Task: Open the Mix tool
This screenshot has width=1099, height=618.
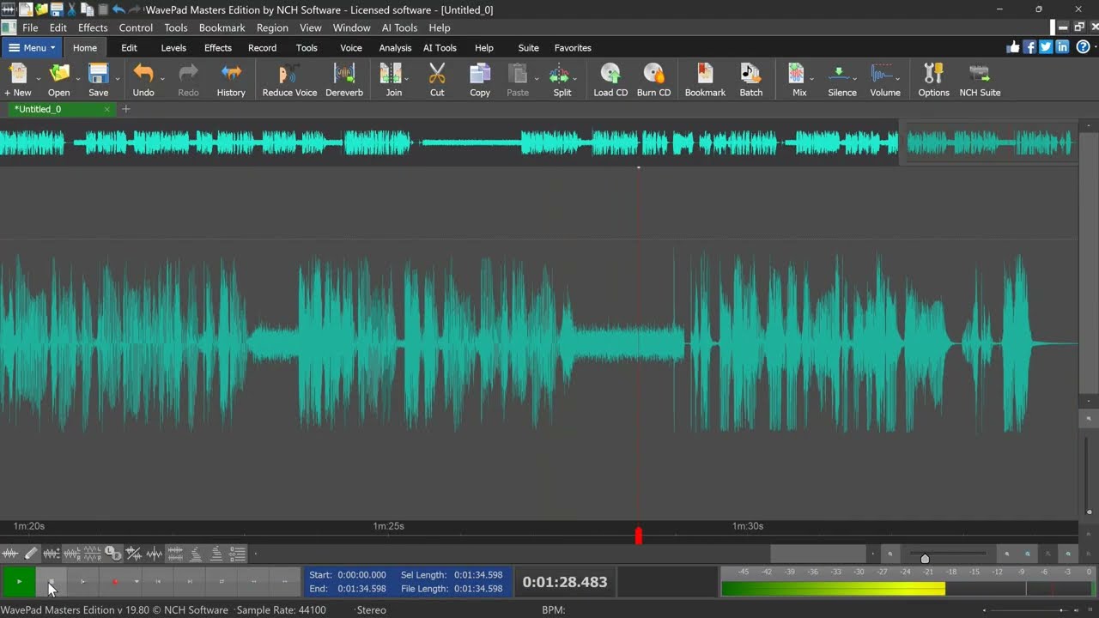Action: click(798, 80)
